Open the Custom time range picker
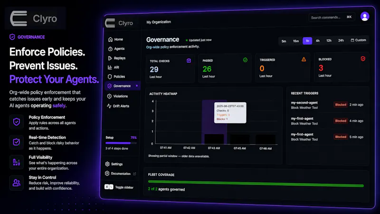Screen dimensions: 380x214 click(x=359, y=40)
